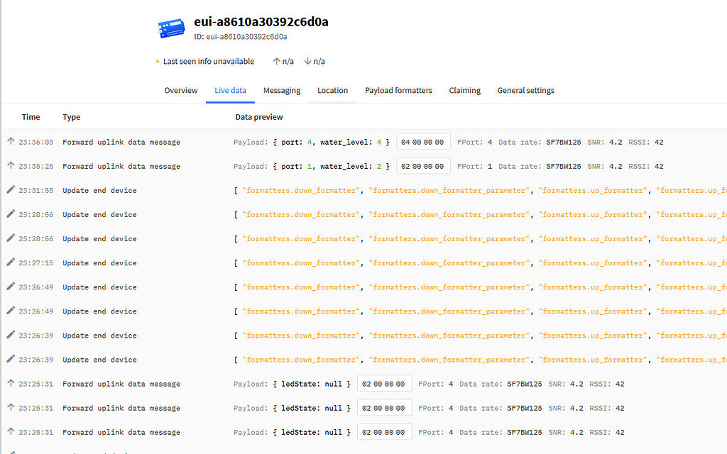
Task: Click the downlink count arrow in header
Action: [x=308, y=62]
